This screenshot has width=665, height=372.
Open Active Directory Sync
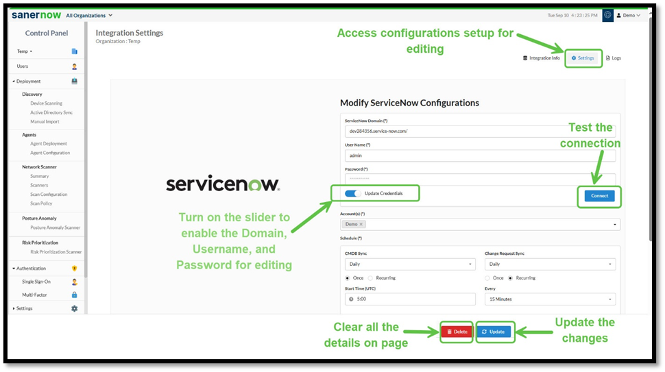(51, 113)
